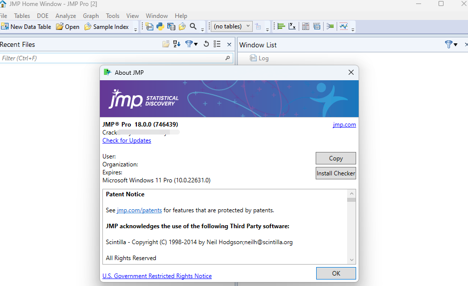Click the jmp.com link in About JMP

pyautogui.click(x=344, y=125)
